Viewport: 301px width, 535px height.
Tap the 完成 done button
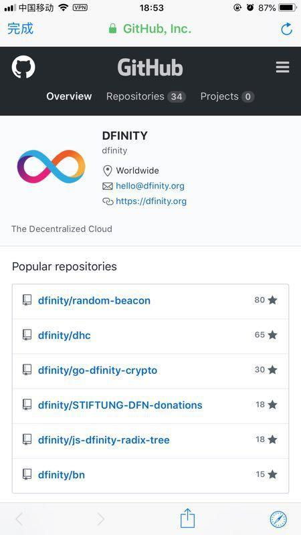click(21, 29)
